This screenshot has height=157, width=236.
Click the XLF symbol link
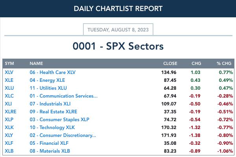(x=9, y=143)
